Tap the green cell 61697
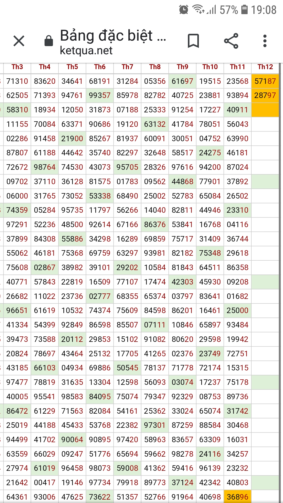 (x=182, y=81)
